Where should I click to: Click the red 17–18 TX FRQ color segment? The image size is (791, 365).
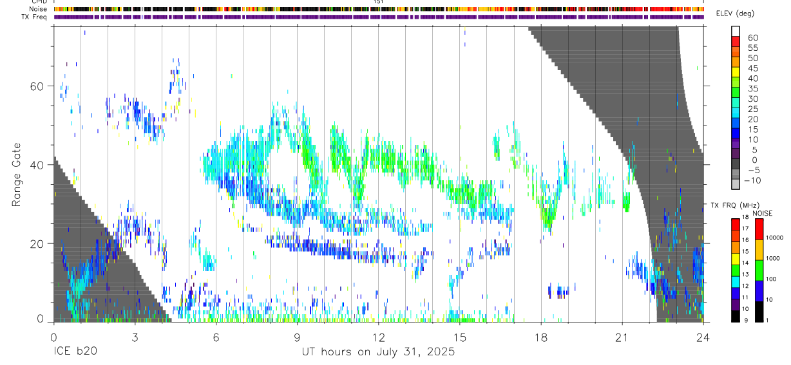tap(735, 223)
